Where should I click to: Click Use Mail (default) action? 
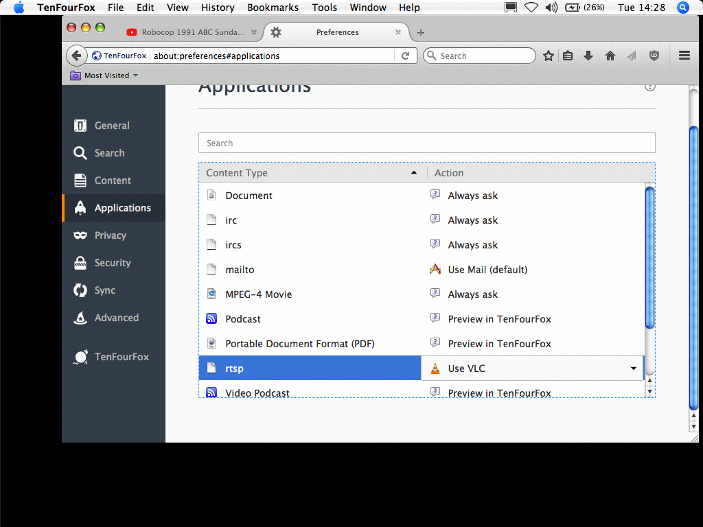[488, 269]
